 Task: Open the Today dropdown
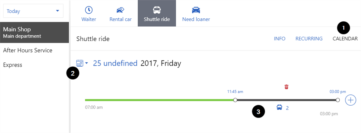coord(33,11)
